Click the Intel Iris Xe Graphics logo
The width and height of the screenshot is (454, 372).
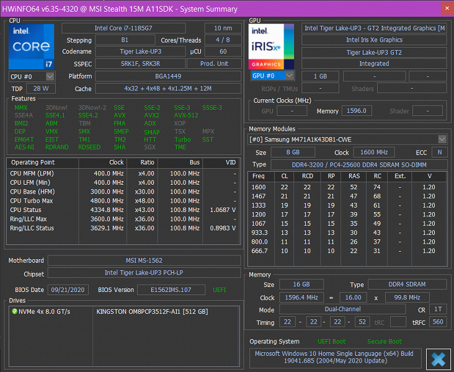pyautogui.click(x=272, y=46)
